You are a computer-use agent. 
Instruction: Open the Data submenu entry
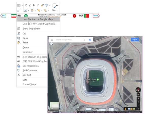(32, 80)
